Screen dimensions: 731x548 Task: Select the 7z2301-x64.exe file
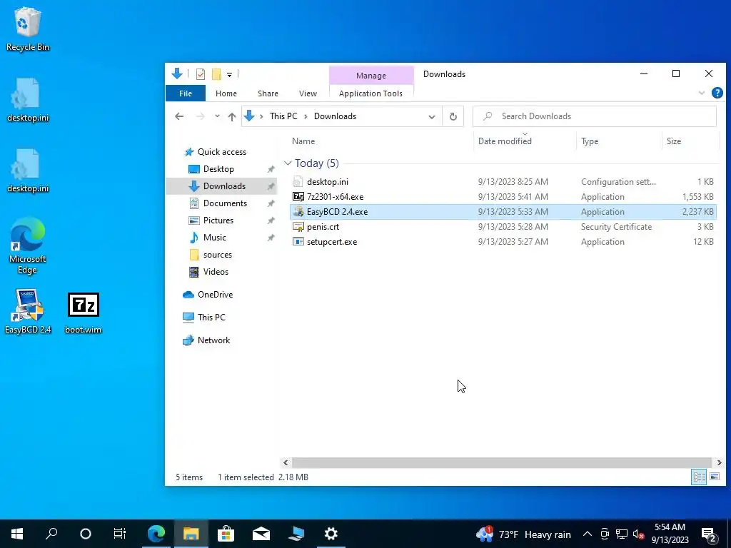point(503,197)
